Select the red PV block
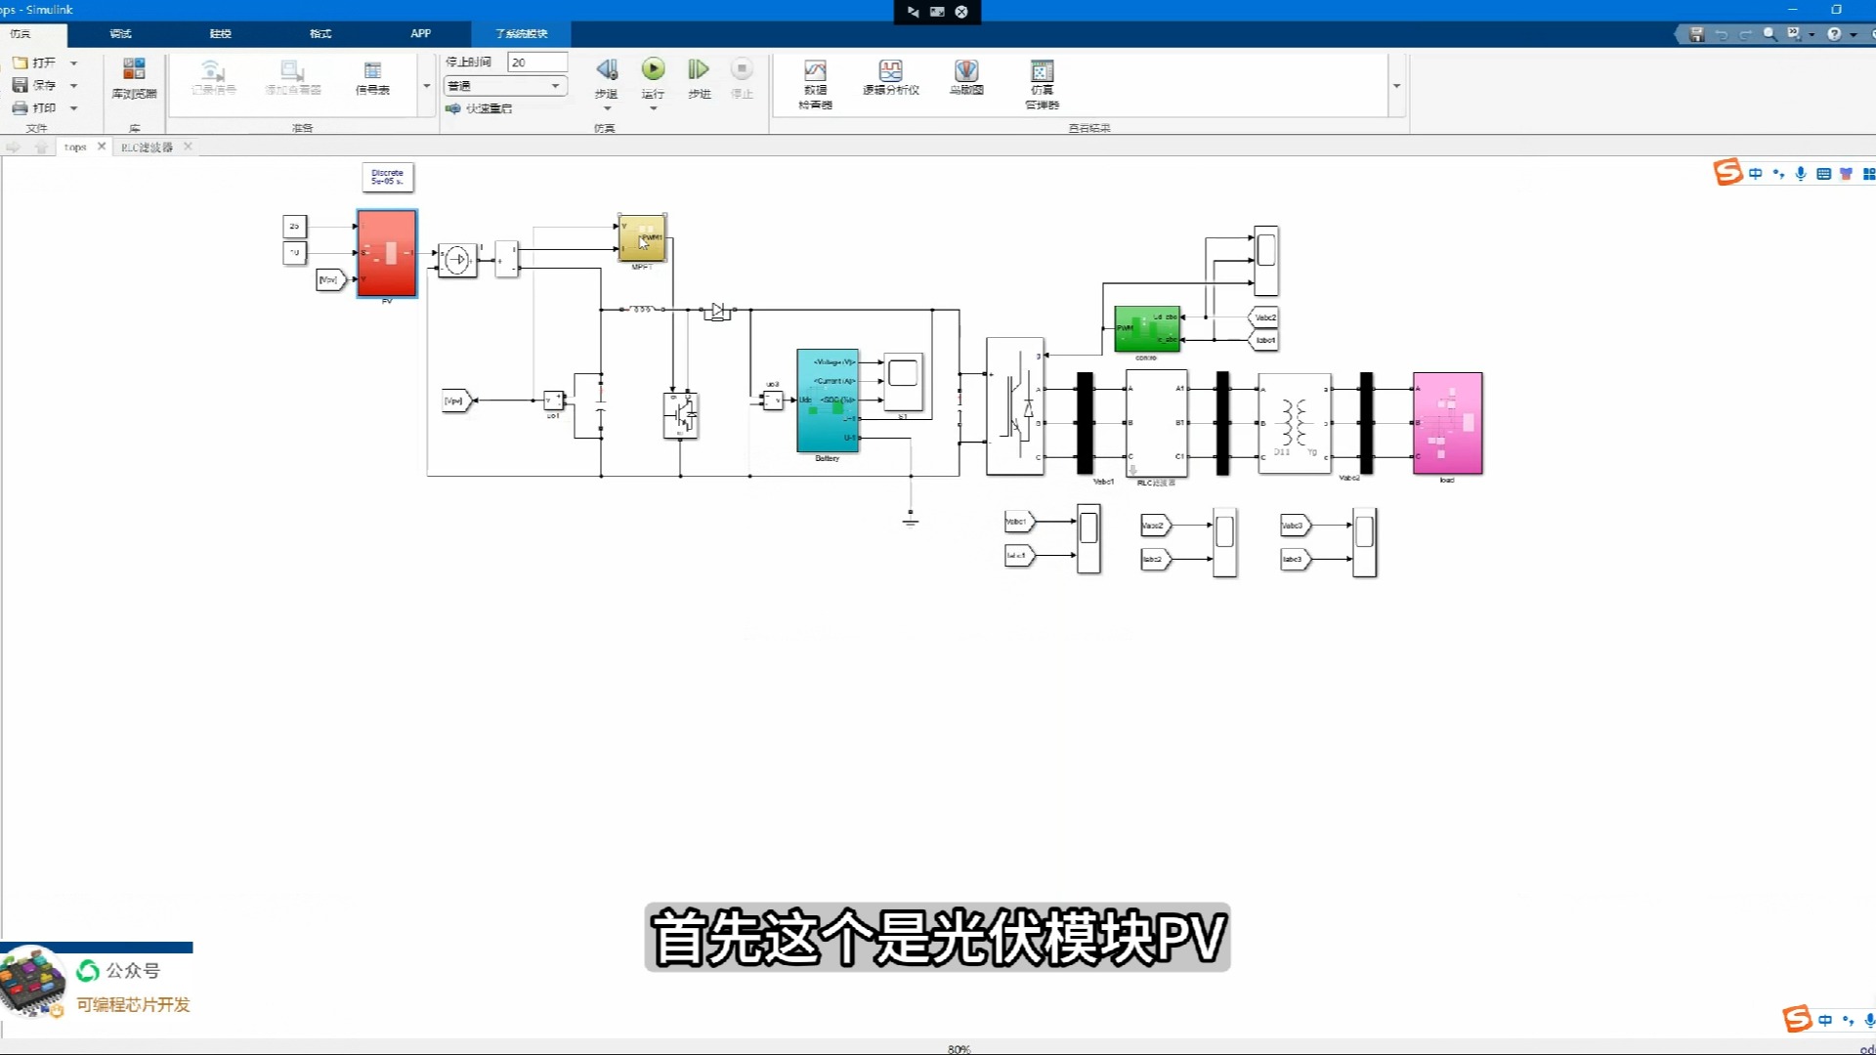Viewport: 1876px width, 1055px height. pos(387,253)
